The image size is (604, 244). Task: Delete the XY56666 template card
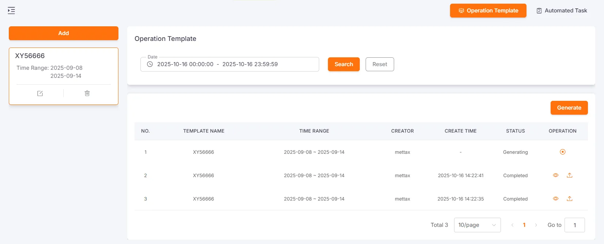(x=87, y=94)
